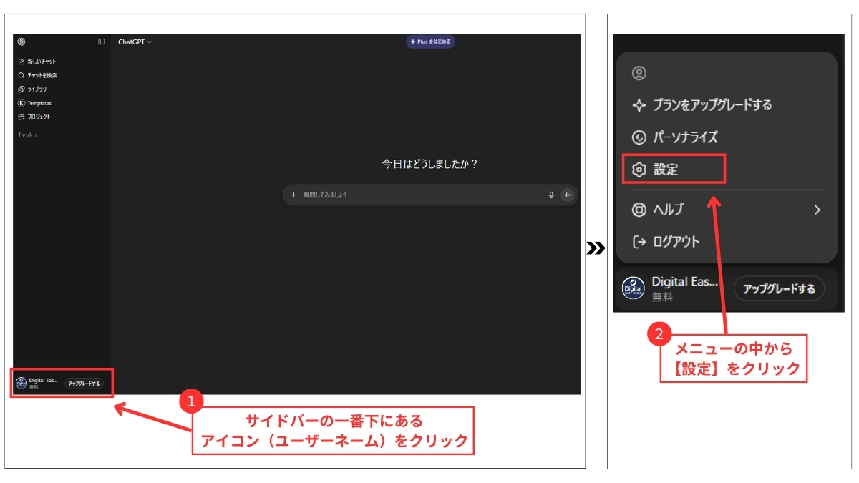Viewport: 859px width, 483px height.
Task: Open プロジェクト in the sidebar
Action: (x=35, y=117)
